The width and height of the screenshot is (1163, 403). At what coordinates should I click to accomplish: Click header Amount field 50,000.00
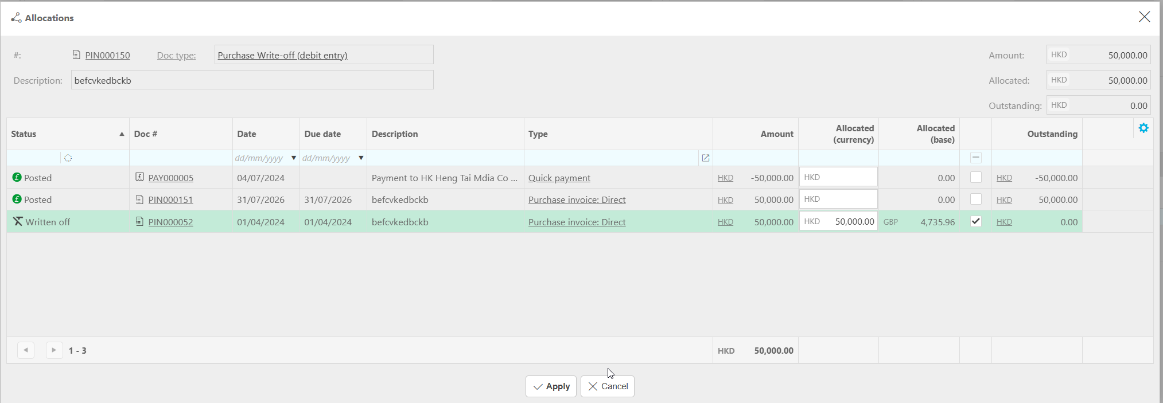point(1098,54)
